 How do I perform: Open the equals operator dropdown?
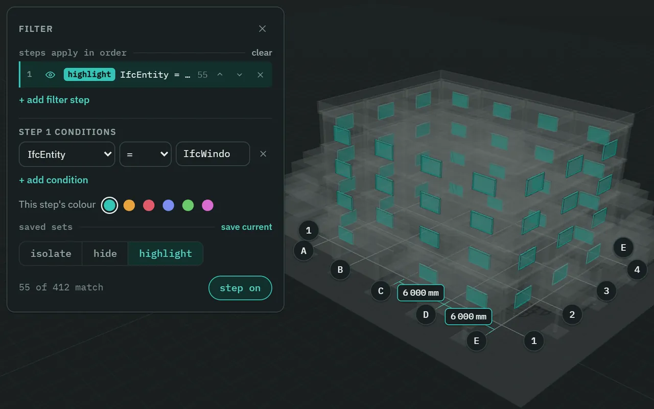[145, 154]
